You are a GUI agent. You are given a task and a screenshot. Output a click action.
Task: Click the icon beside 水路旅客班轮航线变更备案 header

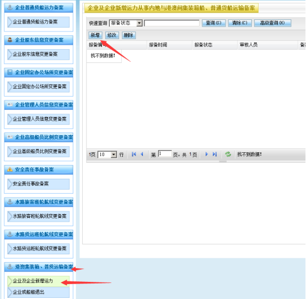point(9,202)
